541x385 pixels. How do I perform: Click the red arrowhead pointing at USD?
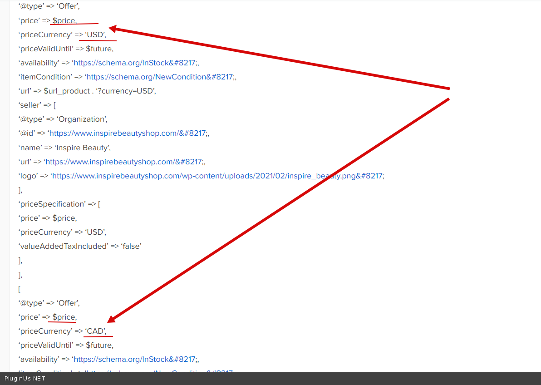[x=113, y=29]
